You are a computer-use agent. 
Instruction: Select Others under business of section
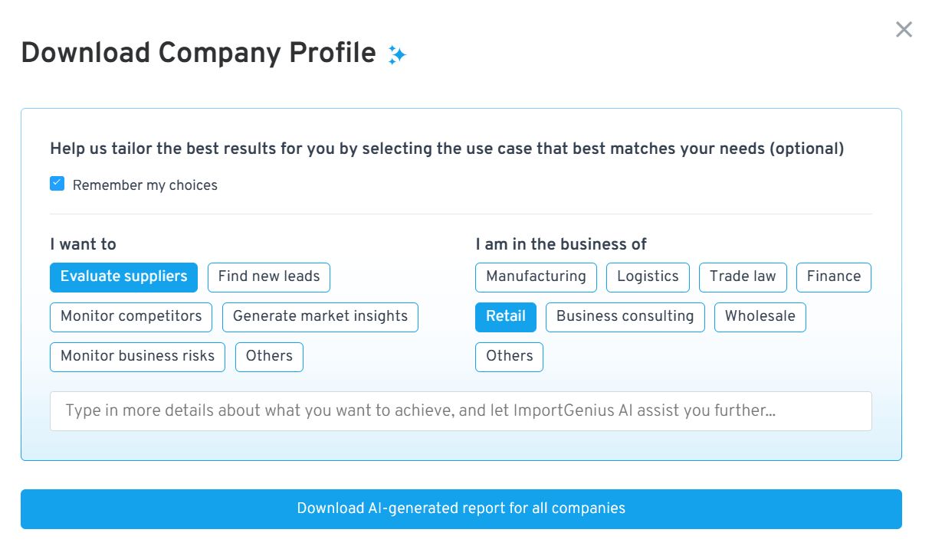coord(509,357)
